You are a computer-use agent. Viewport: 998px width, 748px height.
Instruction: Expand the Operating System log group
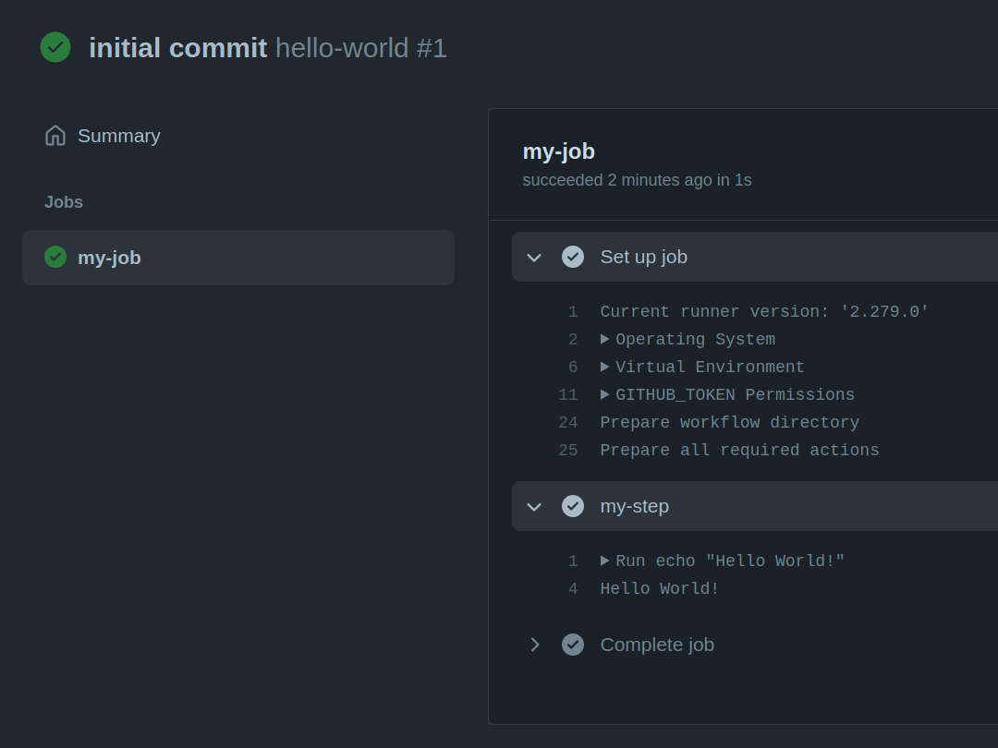coord(605,339)
